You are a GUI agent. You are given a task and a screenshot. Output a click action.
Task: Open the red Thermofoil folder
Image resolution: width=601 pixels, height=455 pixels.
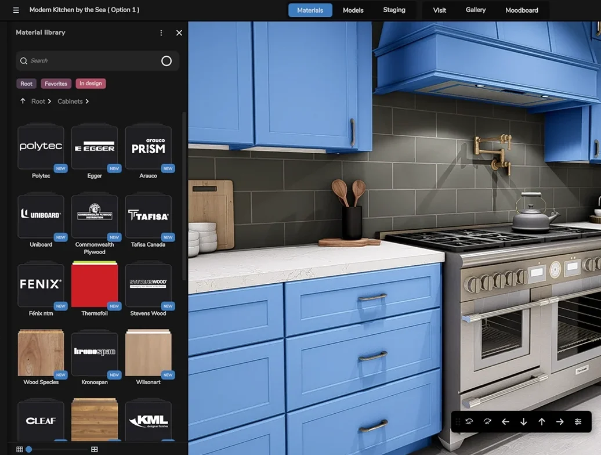(95, 285)
